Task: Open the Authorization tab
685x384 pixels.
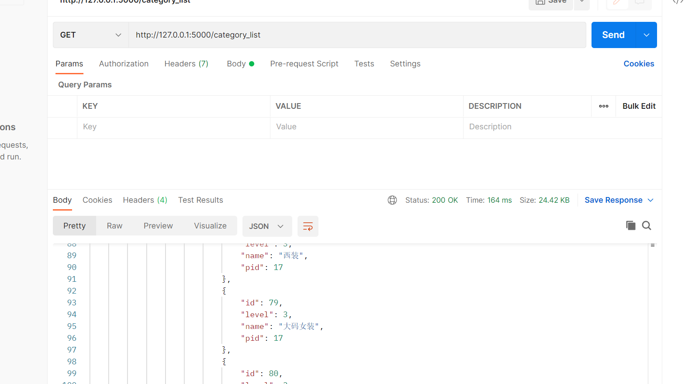Action: [x=124, y=64]
